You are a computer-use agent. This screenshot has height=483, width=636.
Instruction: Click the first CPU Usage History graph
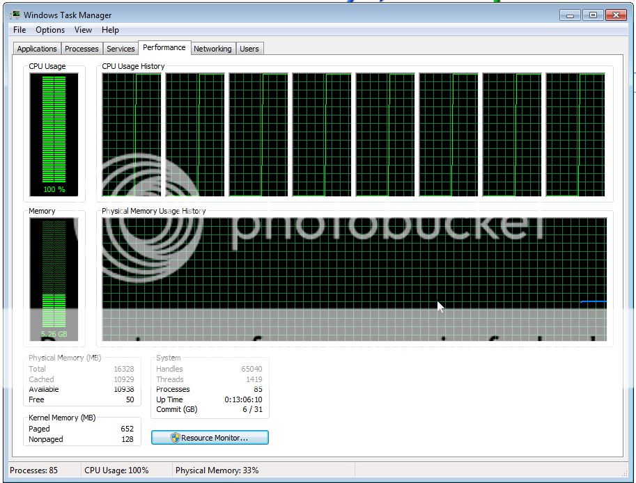tap(131, 134)
